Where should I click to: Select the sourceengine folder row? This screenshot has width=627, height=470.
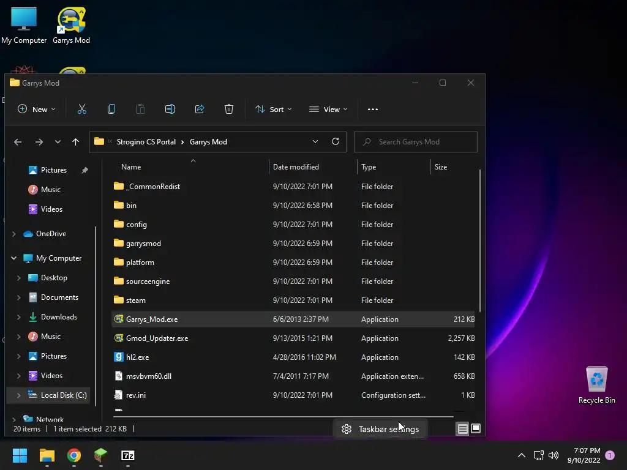(293, 282)
